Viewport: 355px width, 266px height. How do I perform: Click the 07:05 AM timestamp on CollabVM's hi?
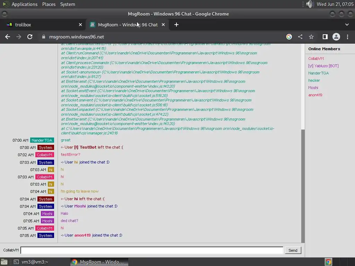[26, 228]
